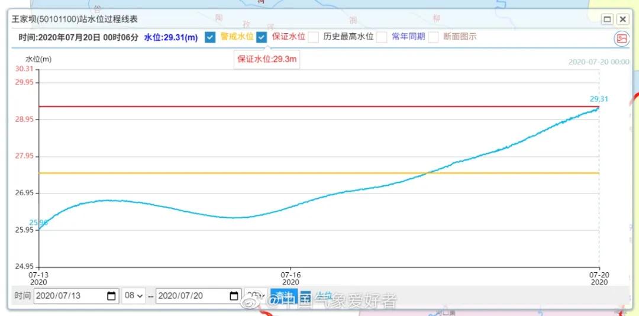
Task: Click the 警戒水位 label text
Action: tap(237, 37)
